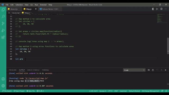
Task: Click output line 'Area using map 2'
Action: [x=26, y=81]
